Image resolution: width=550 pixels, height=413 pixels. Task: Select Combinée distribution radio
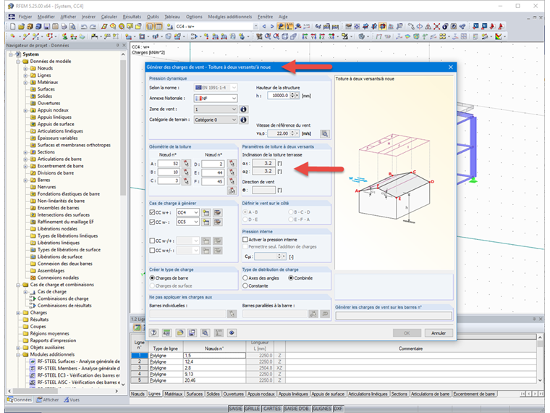(x=291, y=278)
